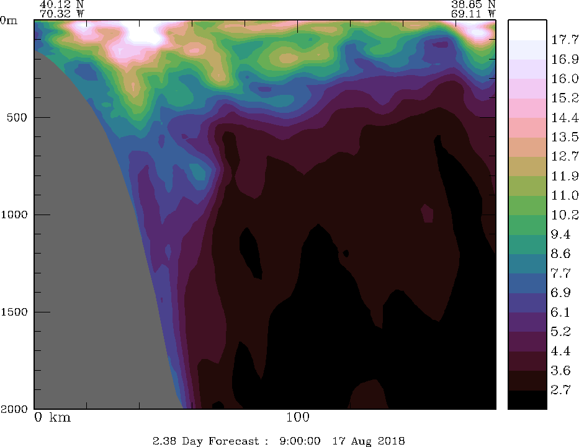Screen dimensions: 579x447
Task: Click the 2000 depth axis label
Action: [x=14, y=409]
